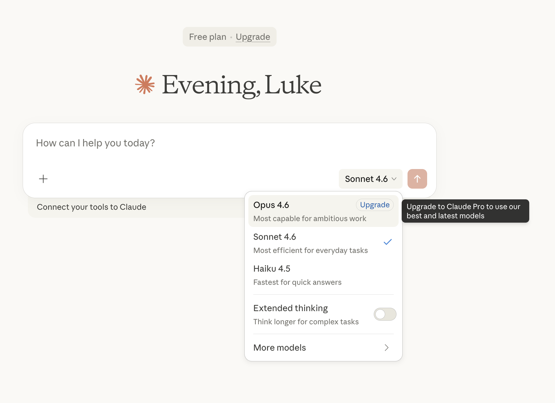The height and width of the screenshot is (403, 555).
Task: Enable the Extended thinking toggle
Action: pyautogui.click(x=385, y=314)
